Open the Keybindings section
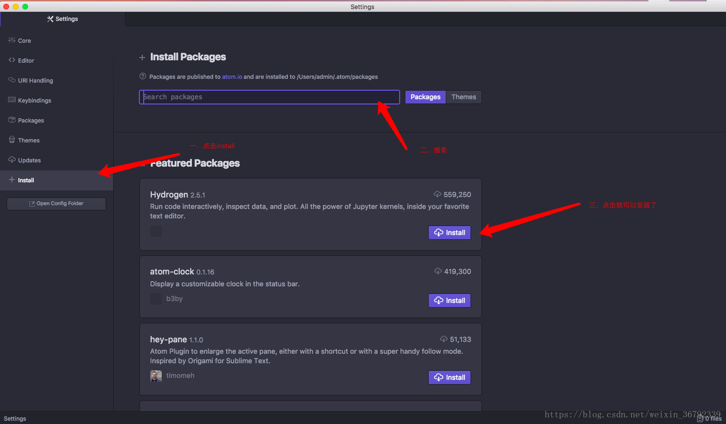This screenshot has width=726, height=424. 57,101
